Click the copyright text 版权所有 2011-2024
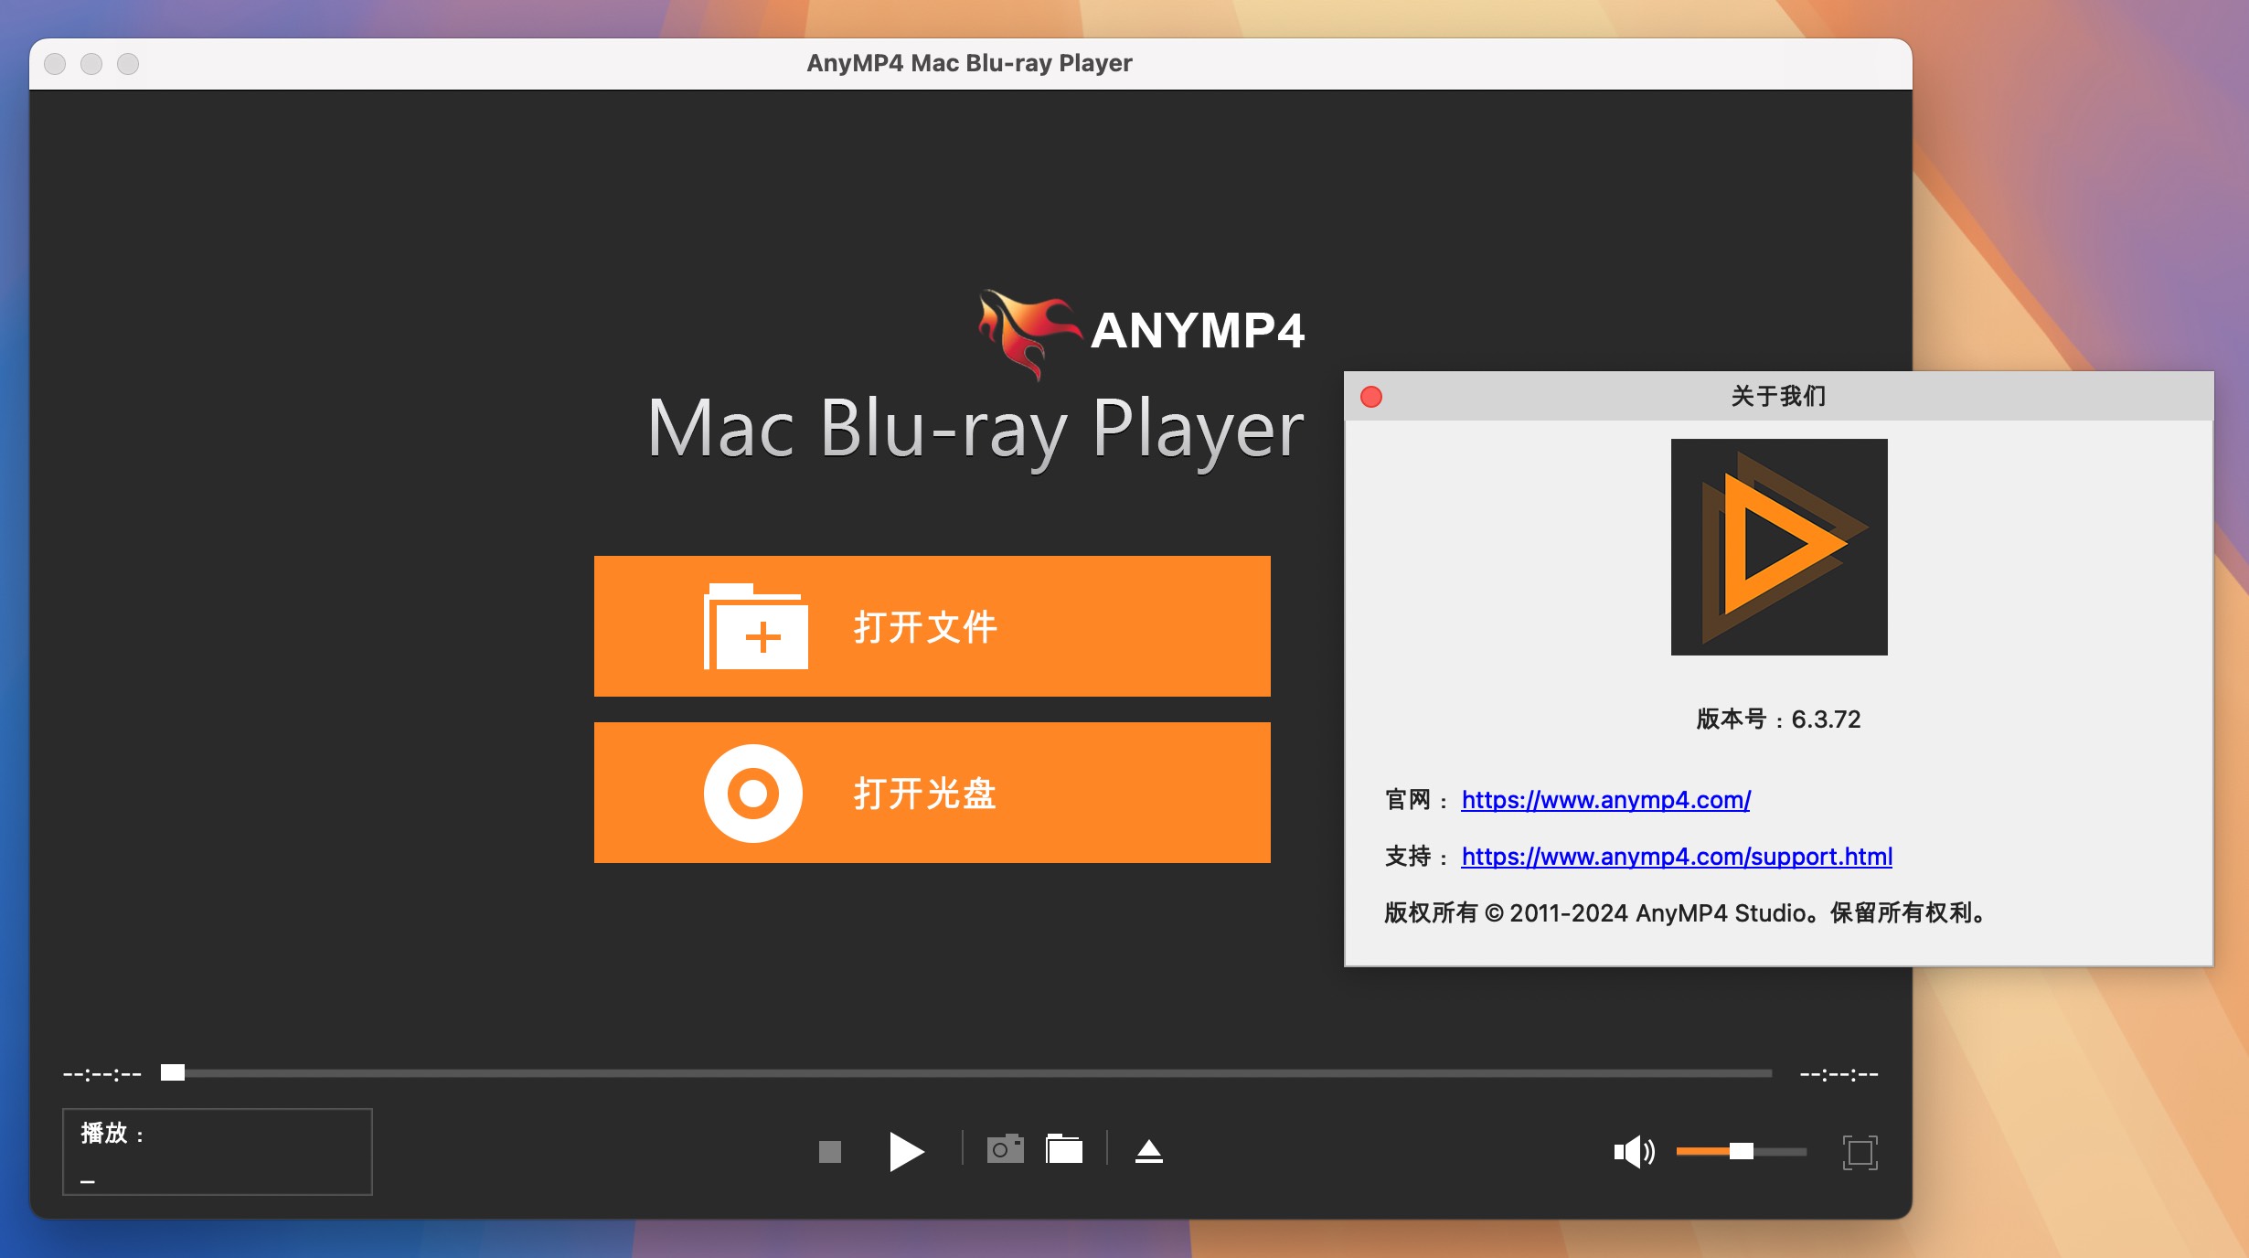Screen dimensions: 2249x1258 click(x=1684, y=912)
